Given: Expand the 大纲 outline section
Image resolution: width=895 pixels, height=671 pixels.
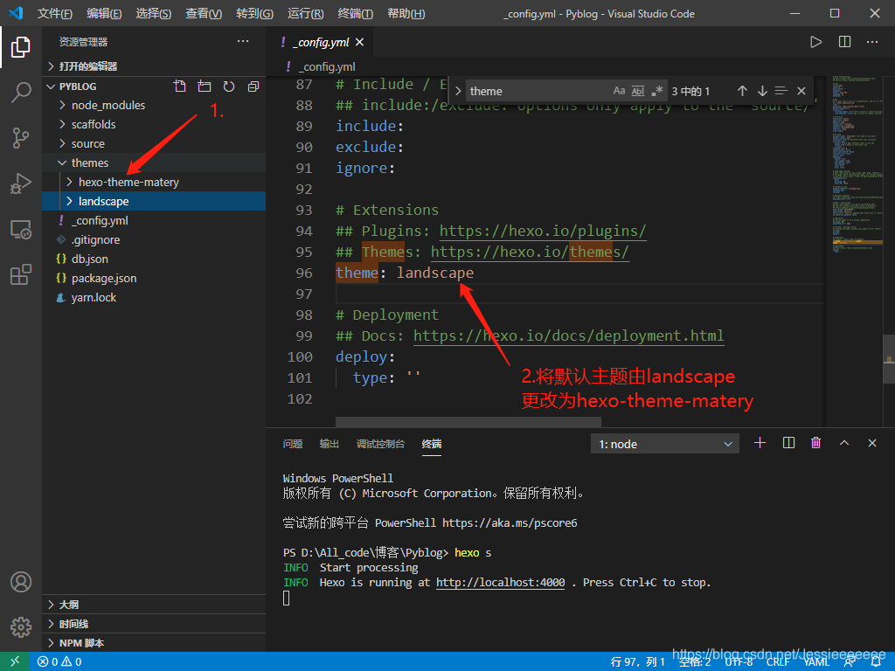Looking at the screenshot, I should click(154, 605).
